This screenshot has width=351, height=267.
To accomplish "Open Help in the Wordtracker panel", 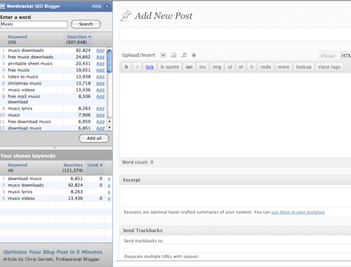I will coord(96,6).
